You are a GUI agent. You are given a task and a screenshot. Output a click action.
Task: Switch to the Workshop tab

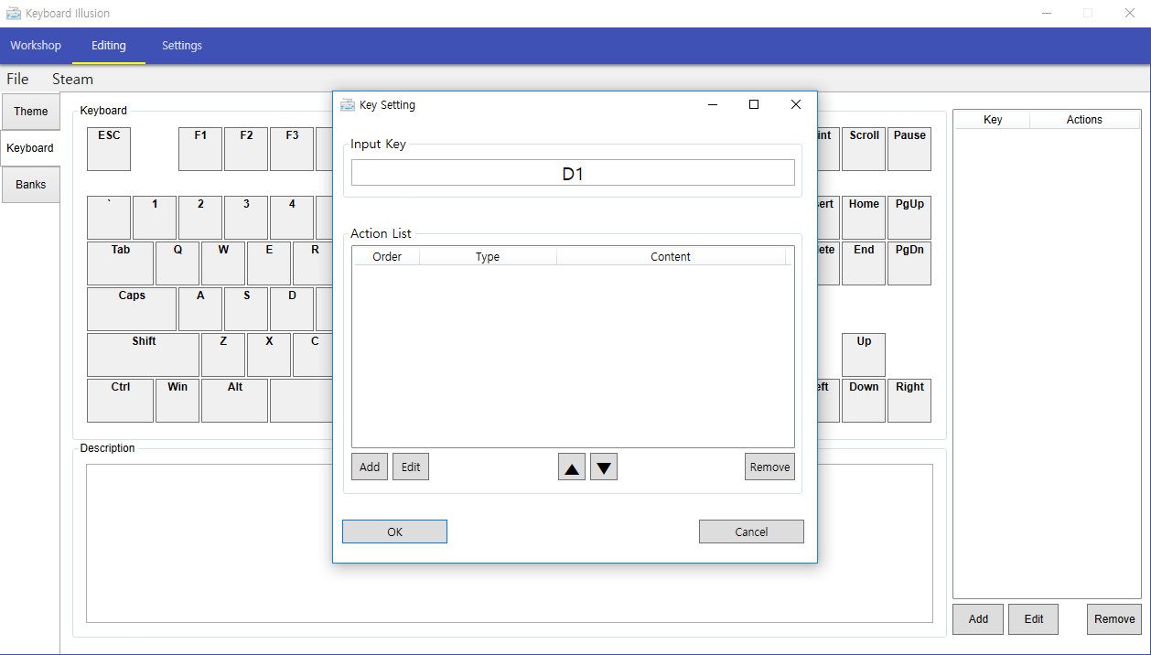click(36, 45)
